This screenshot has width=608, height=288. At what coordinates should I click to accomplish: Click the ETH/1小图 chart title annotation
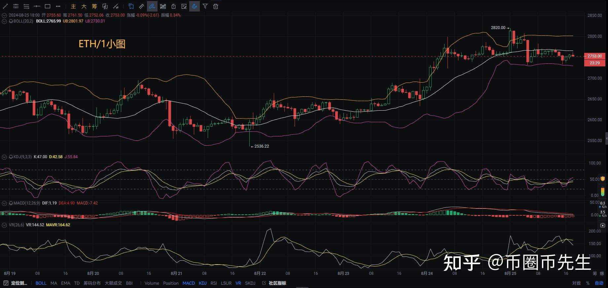(x=102, y=44)
